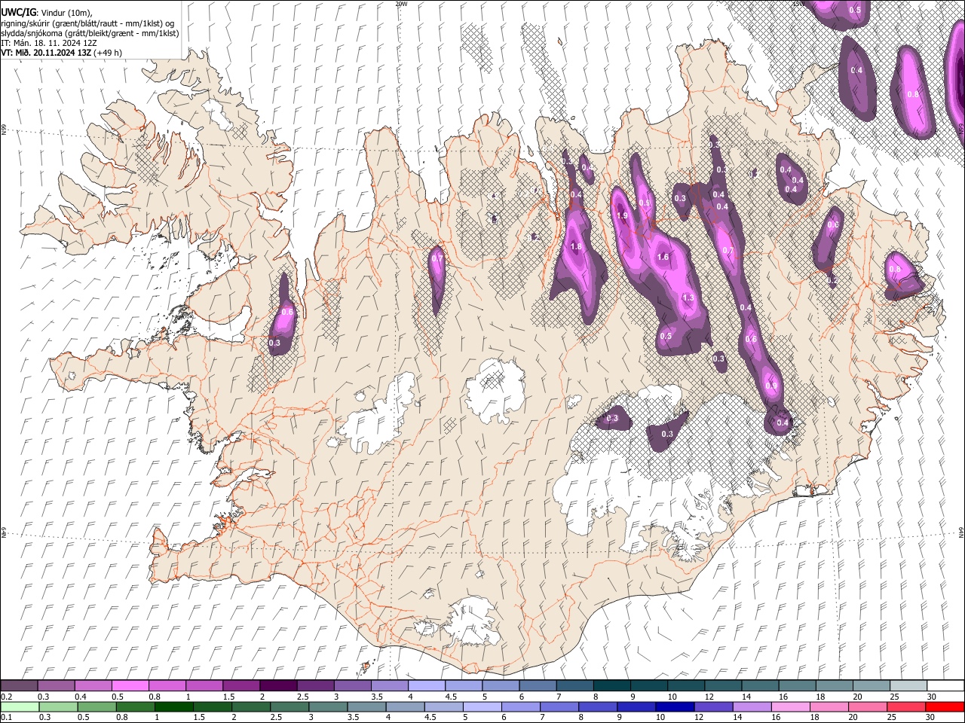965x723 pixels.
Task: Pick the light pink rain swatch labeled 16
Action: coord(790,706)
